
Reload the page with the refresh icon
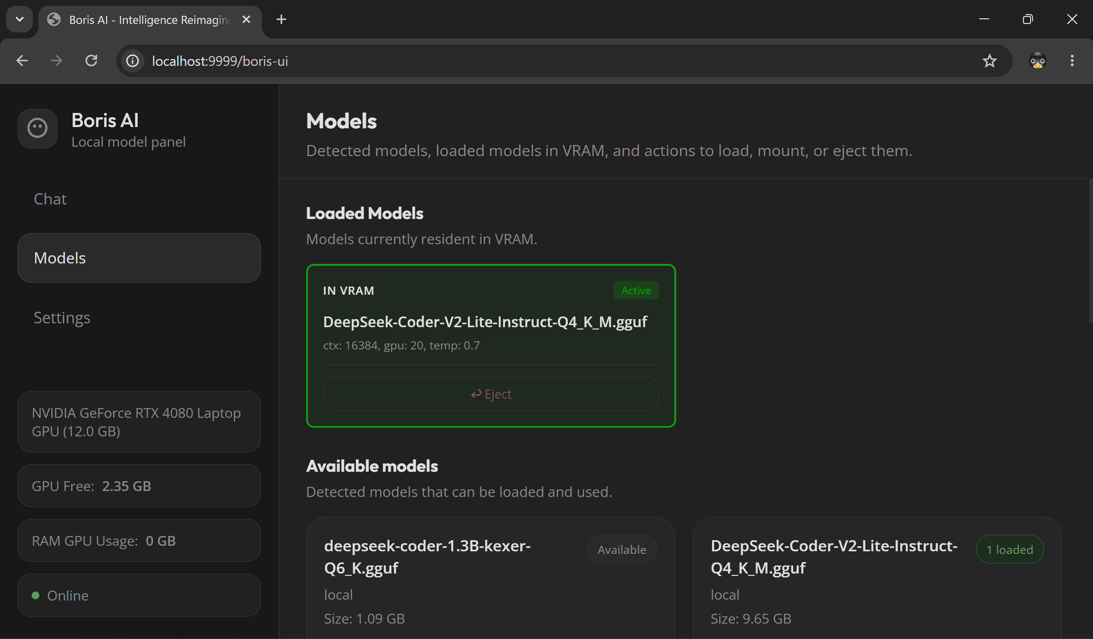[91, 61]
